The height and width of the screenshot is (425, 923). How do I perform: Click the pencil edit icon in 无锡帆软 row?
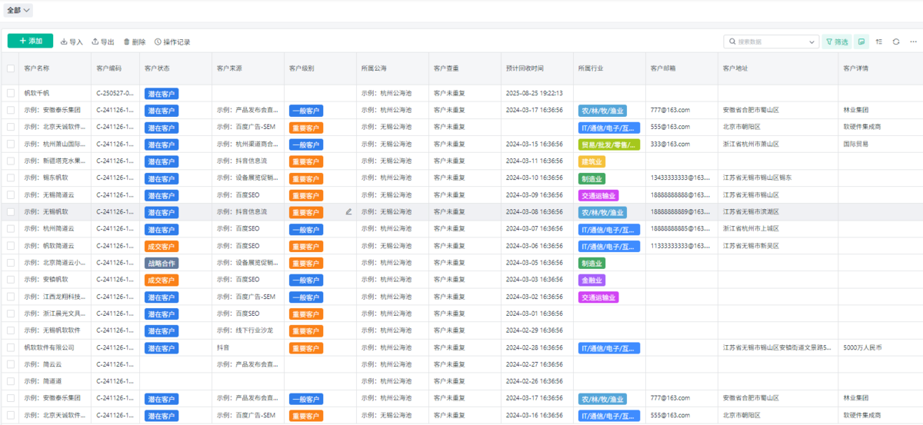point(348,211)
